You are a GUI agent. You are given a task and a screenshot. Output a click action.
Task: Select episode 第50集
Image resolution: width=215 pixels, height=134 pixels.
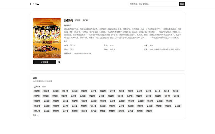tap(56, 106)
